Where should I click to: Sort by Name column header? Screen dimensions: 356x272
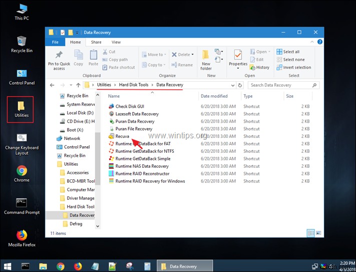click(114, 96)
